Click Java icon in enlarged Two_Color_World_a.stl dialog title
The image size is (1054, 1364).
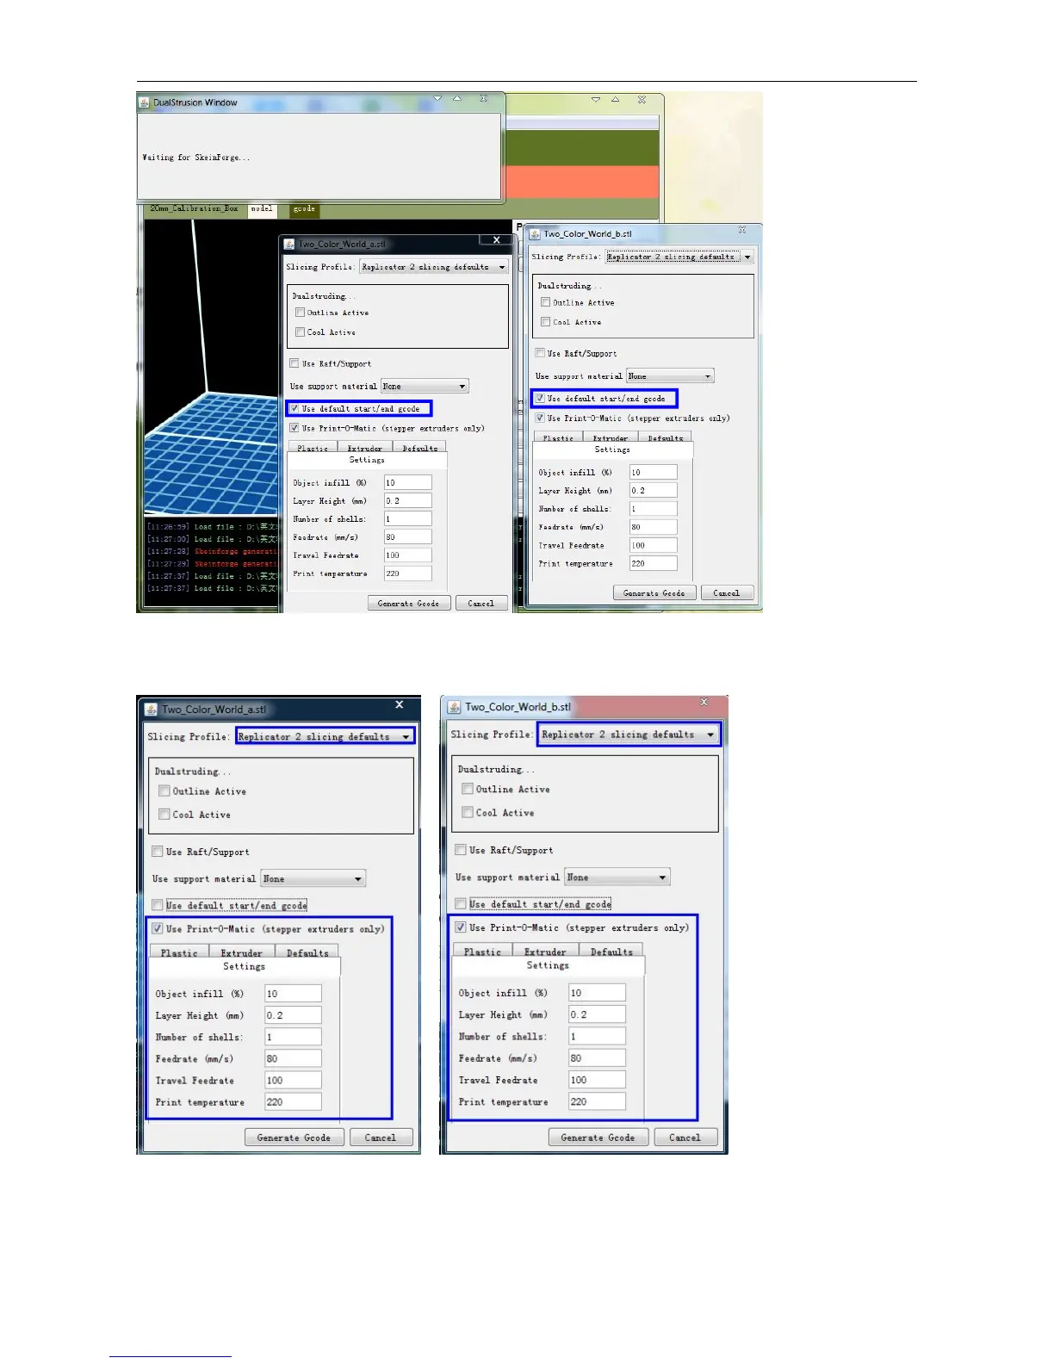tap(152, 710)
